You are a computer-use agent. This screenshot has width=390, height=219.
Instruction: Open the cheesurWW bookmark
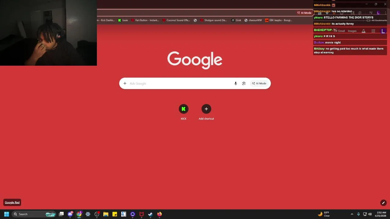[253, 20]
